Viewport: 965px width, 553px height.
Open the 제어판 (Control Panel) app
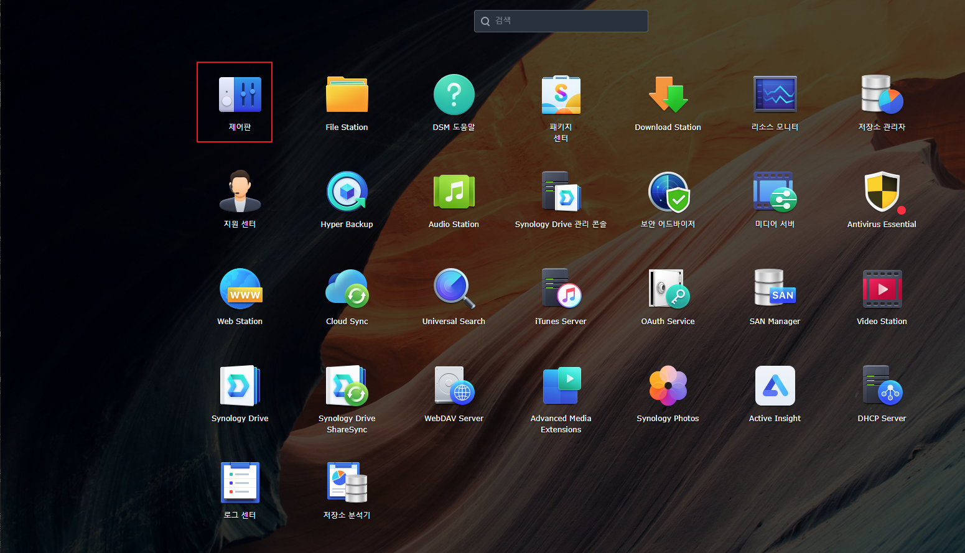(x=240, y=95)
